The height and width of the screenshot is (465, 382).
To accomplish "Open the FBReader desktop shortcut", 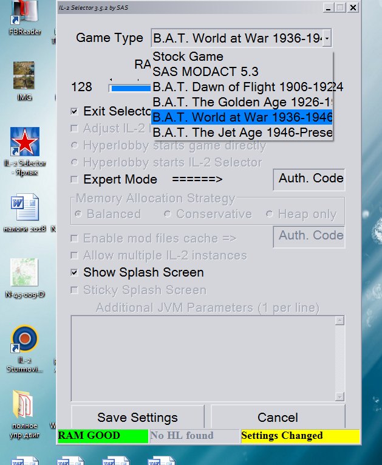I will [25, 18].
